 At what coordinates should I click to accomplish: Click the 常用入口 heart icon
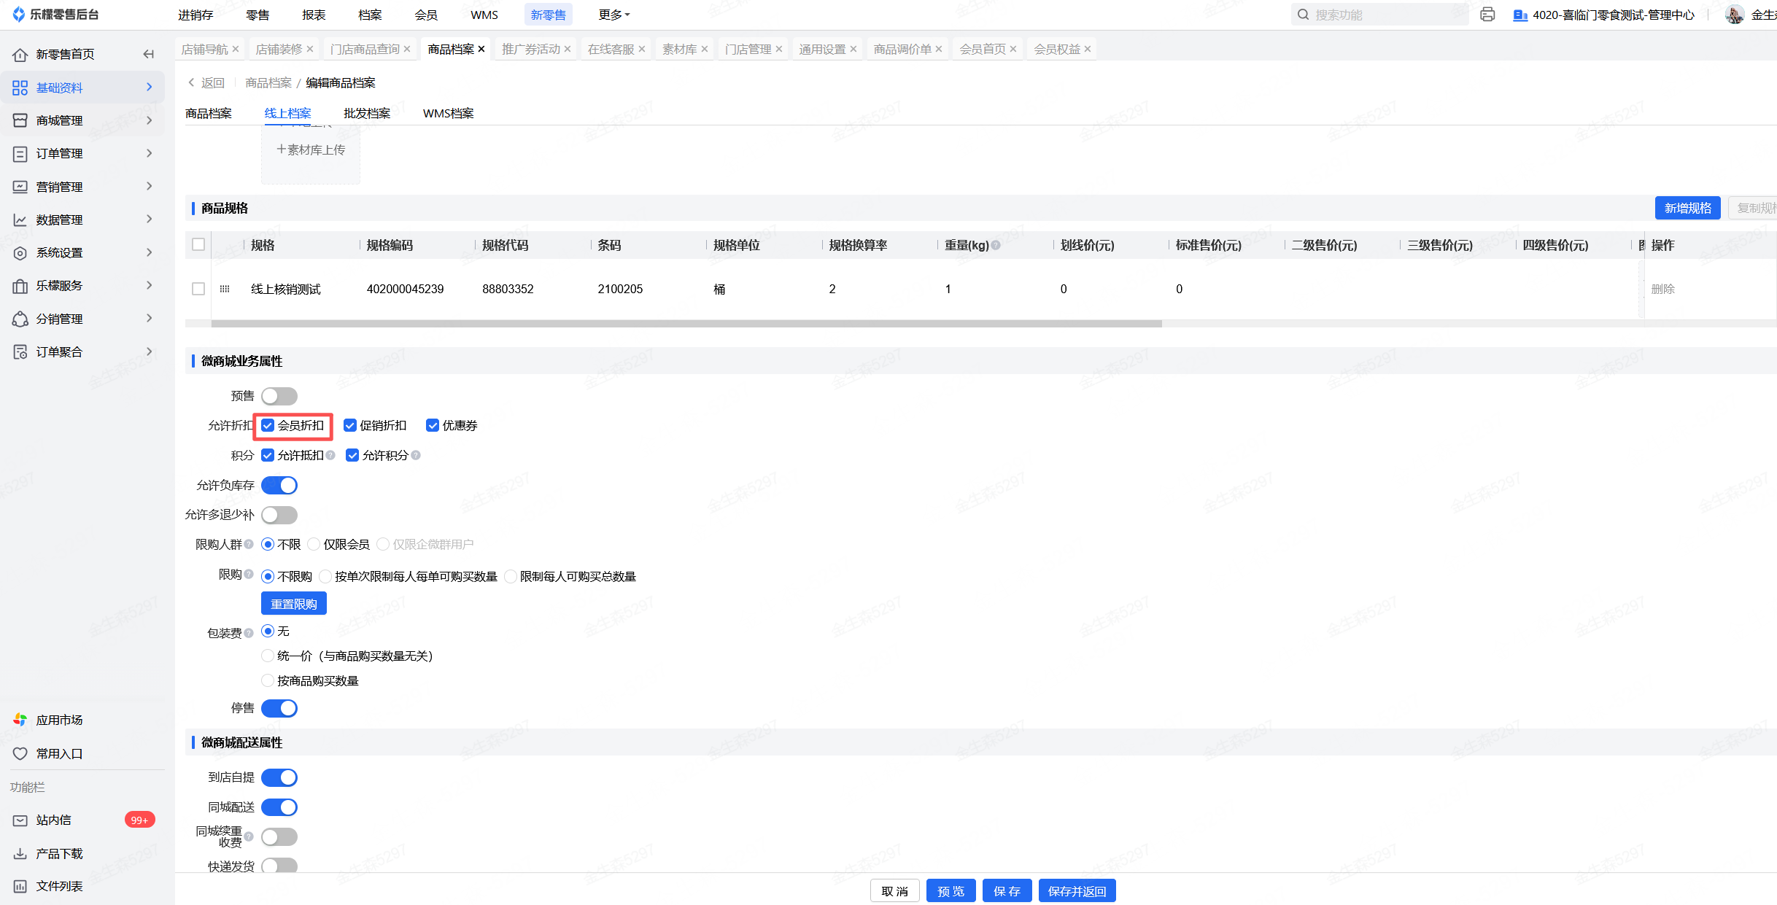click(20, 753)
